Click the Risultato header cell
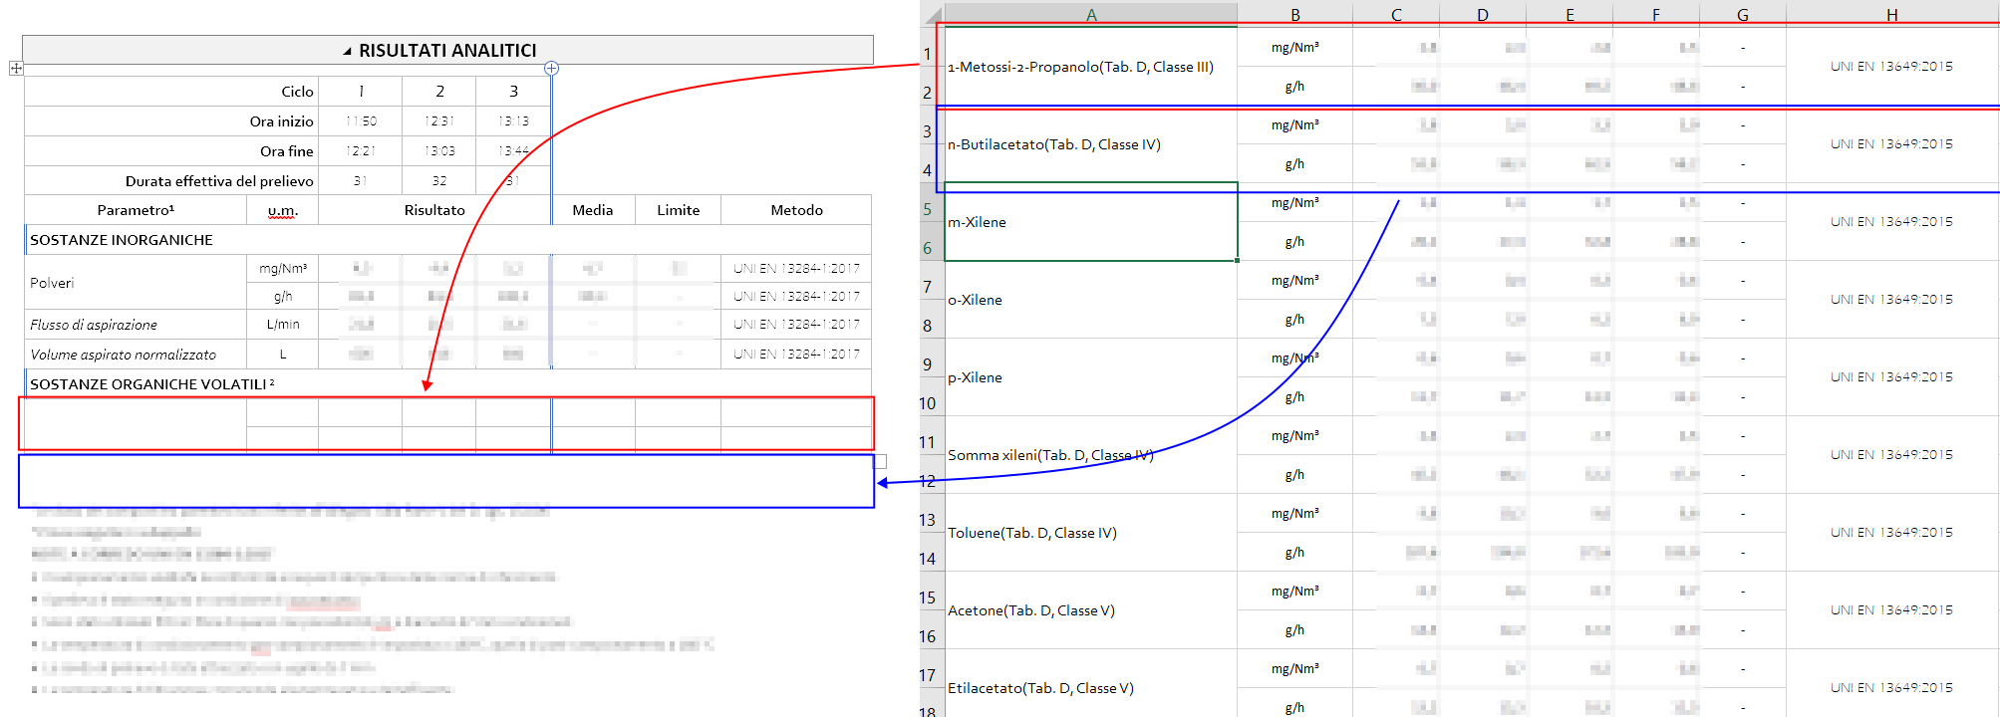Image resolution: width=2000 pixels, height=717 pixels. (434, 210)
